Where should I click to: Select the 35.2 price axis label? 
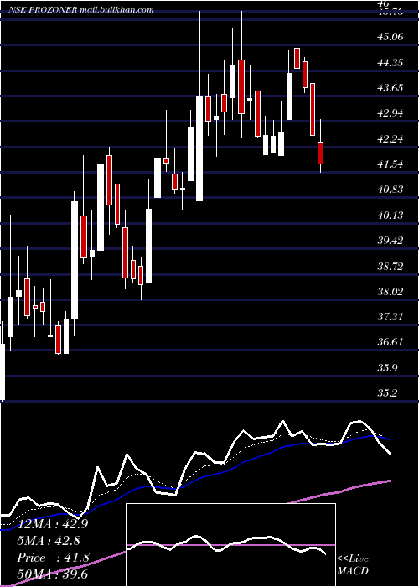(x=387, y=392)
